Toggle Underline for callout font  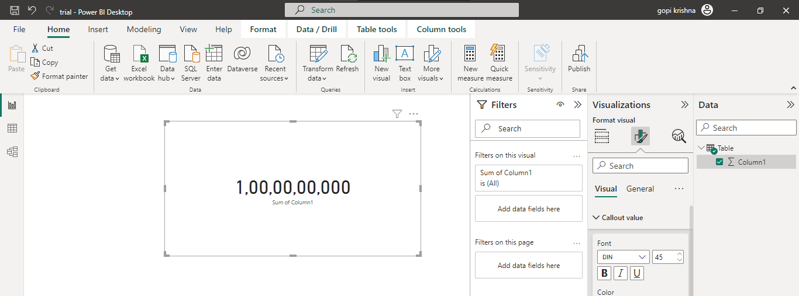(x=637, y=273)
